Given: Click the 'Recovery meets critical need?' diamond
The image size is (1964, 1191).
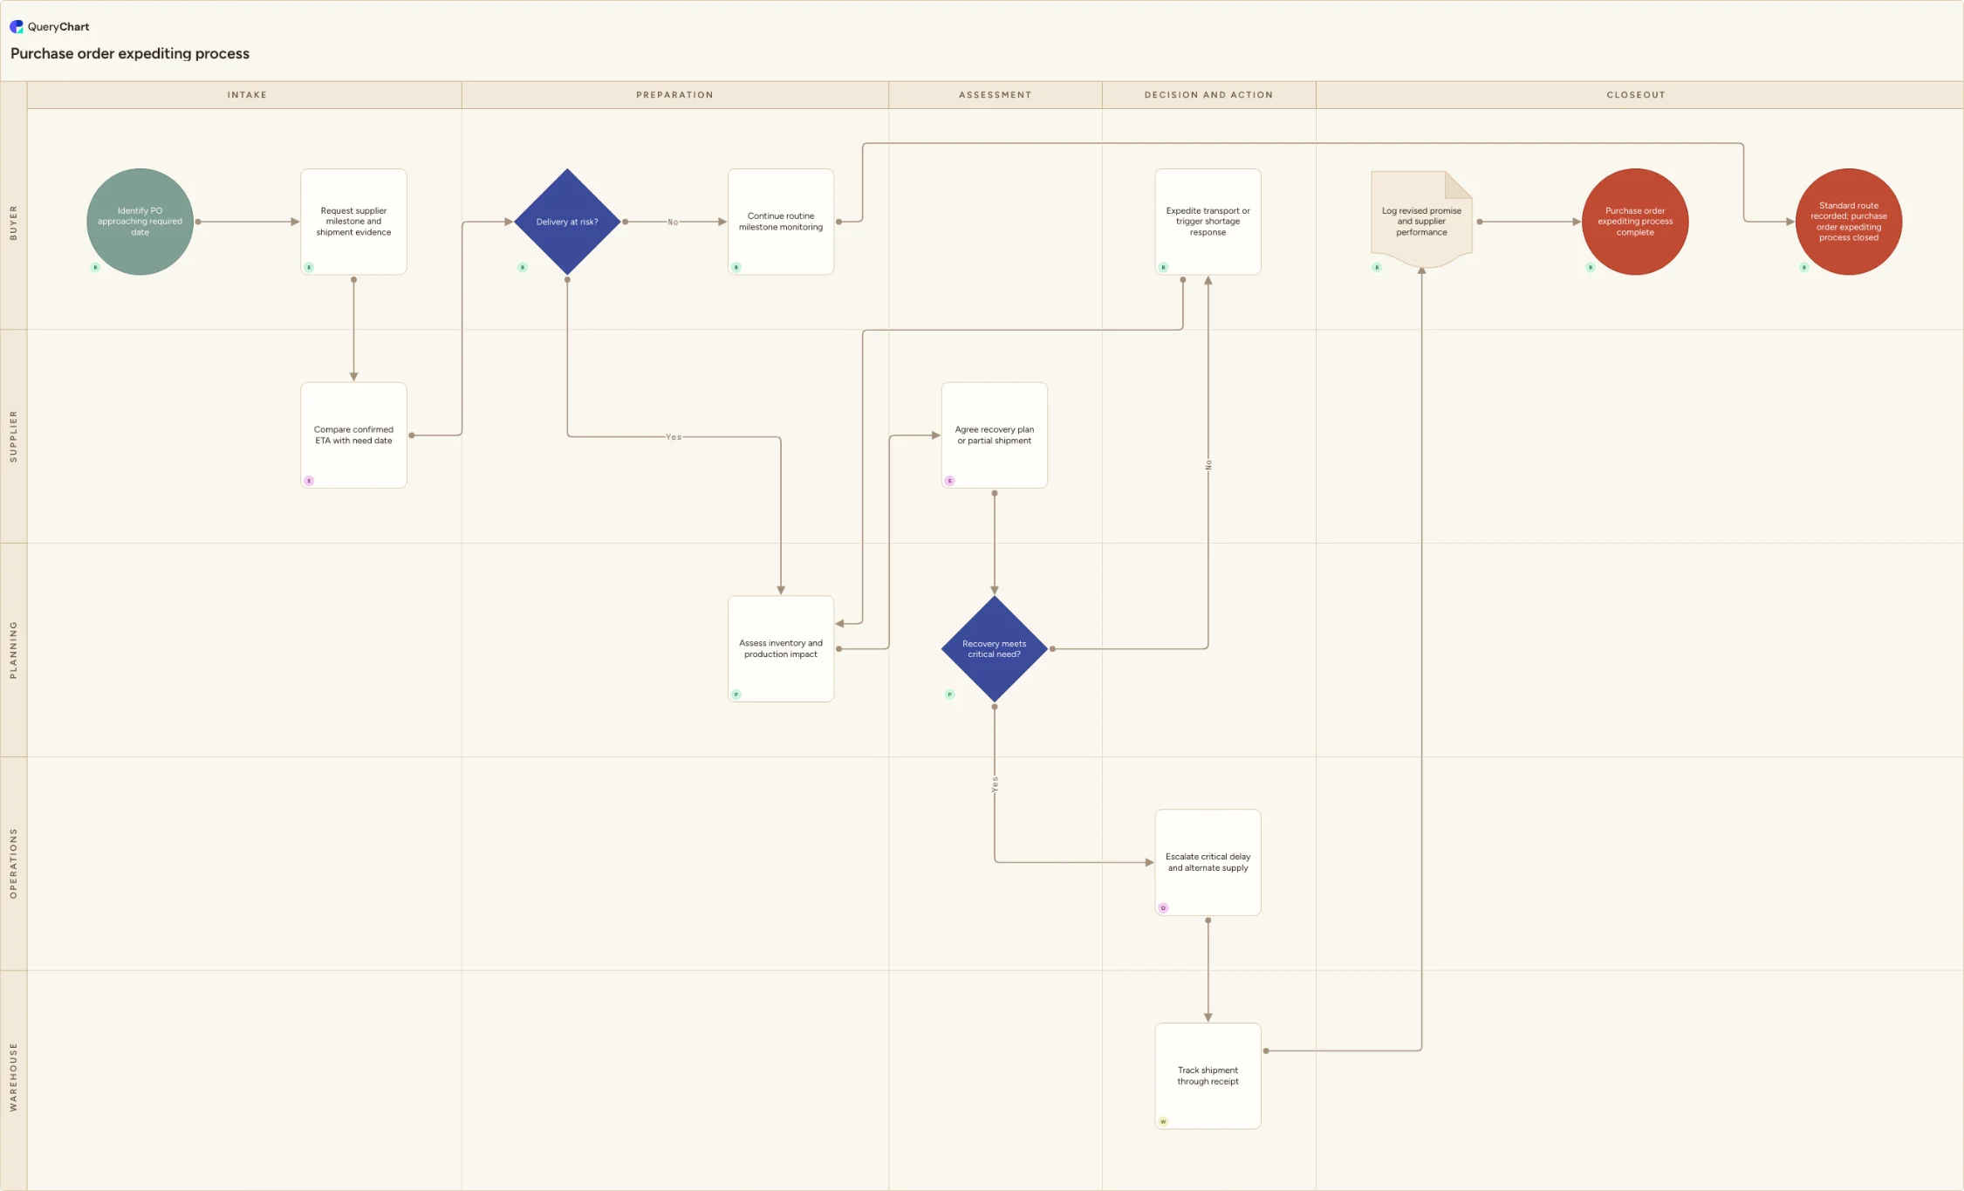Looking at the screenshot, I should [995, 649].
